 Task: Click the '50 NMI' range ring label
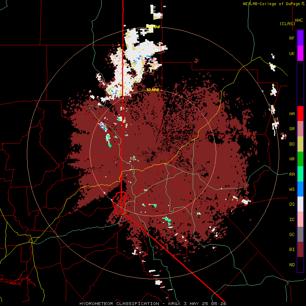tap(153, 90)
